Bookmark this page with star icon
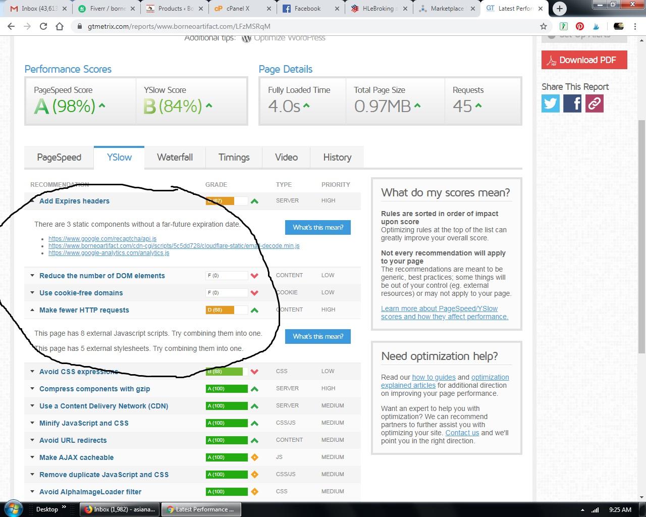Viewport: 646px width, 517px height. [x=544, y=26]
